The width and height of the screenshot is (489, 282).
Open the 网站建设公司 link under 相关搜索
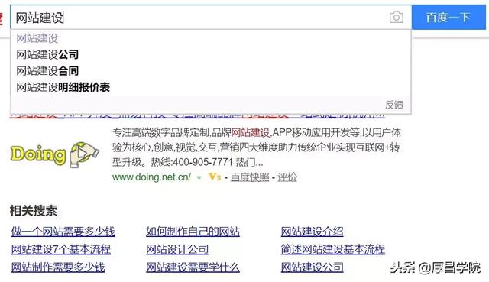pyautogui.click(x=312, y=267)
